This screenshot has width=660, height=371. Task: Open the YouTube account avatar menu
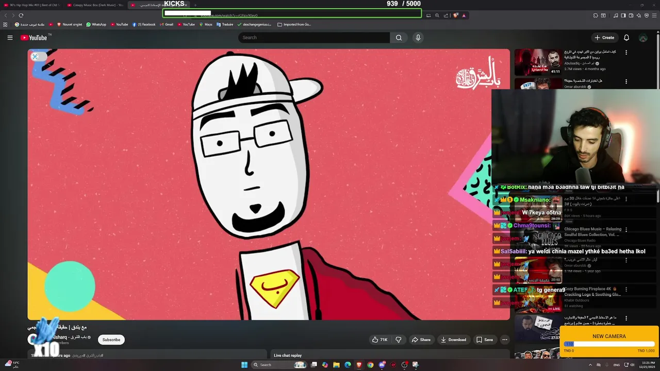pyautogui.click(x=643, y=38)
